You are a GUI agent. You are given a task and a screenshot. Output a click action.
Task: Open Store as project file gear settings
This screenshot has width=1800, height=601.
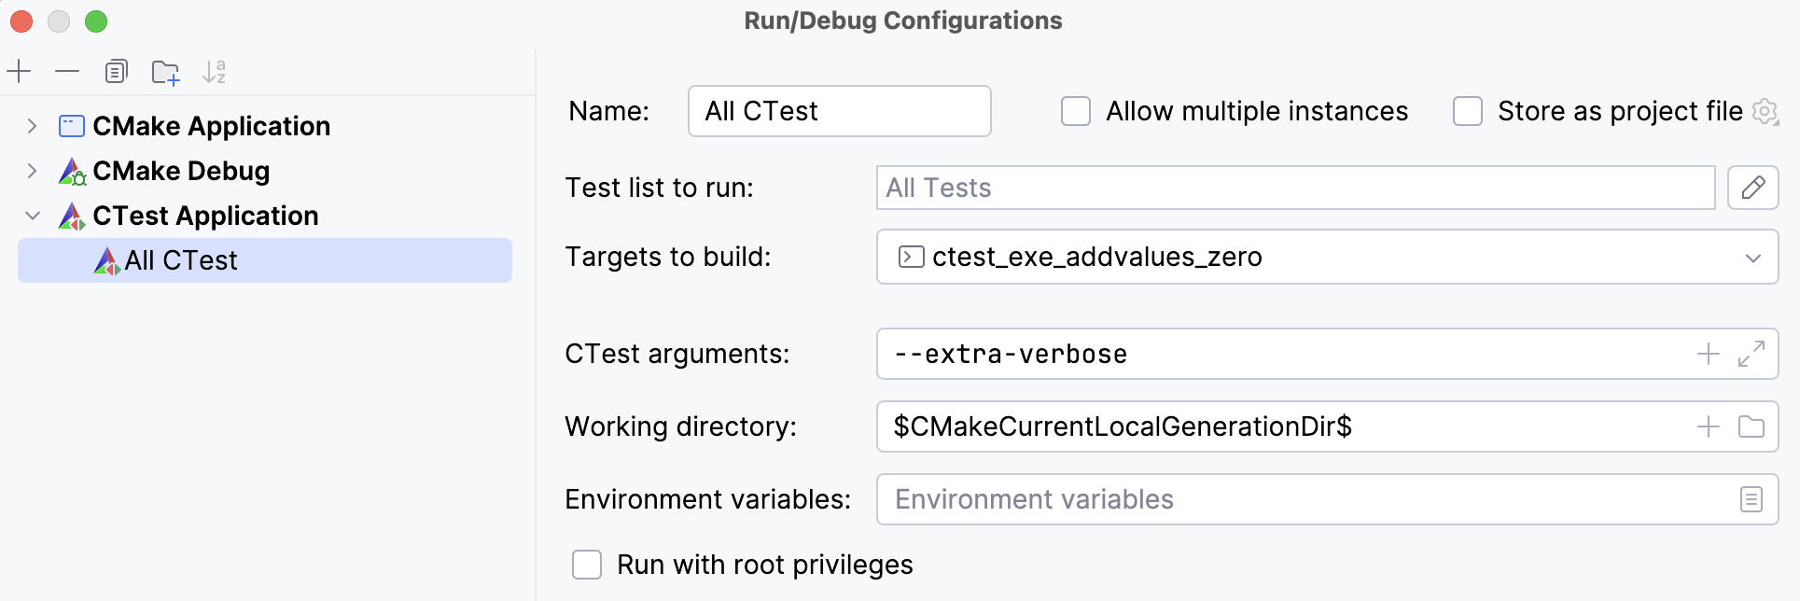(1765, 112)
